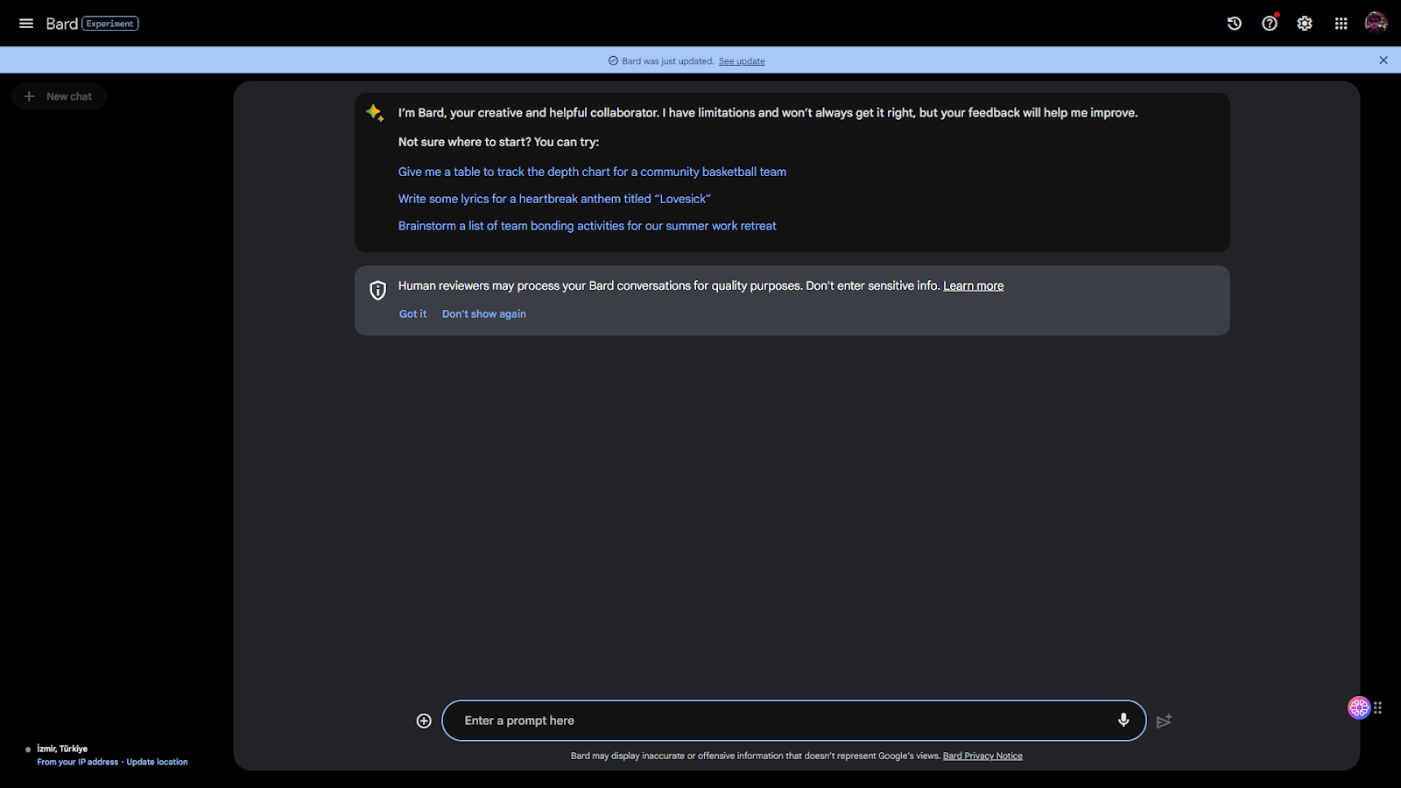Click the extension drag handle dots
The height and width of the screenshot is (788, 1401).
click(1378, 707)
